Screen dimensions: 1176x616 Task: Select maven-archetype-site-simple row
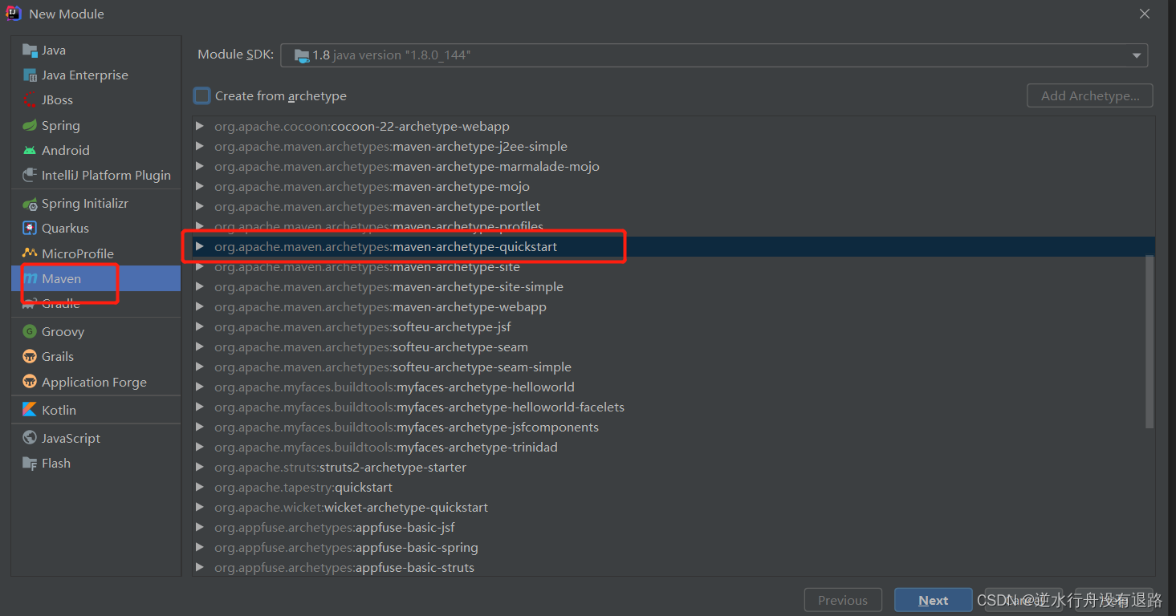674,286
